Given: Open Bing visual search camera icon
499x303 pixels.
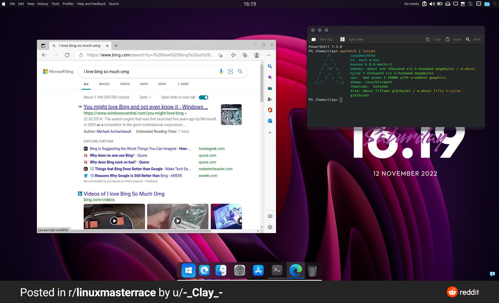Looking at the screenshot, I should tap(231, 71).
